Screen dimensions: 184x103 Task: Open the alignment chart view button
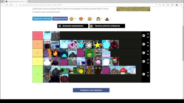click(x=73, y=26)
